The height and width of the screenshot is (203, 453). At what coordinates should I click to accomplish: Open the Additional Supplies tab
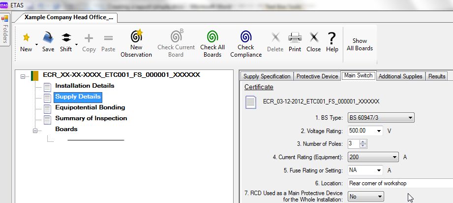point(400,76)
